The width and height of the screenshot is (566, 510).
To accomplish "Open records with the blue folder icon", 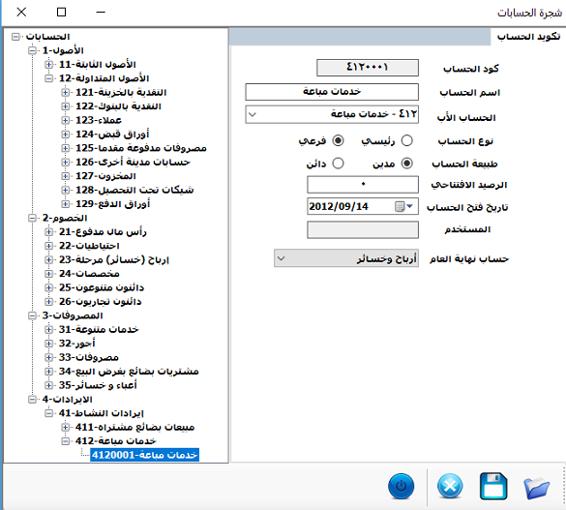I will 537,488.
